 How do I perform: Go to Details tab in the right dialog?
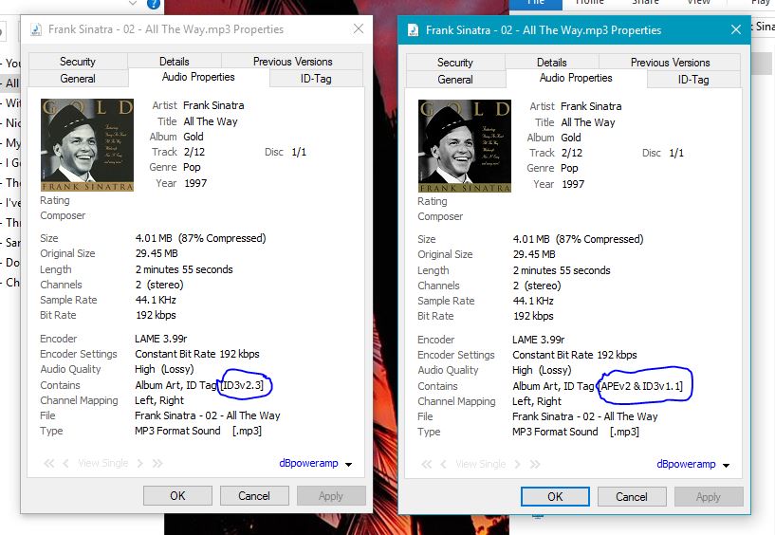[551, 62]
